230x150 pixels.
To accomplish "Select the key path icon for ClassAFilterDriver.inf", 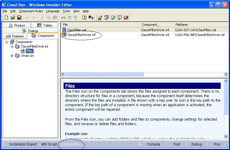I will tap(64, 35).
